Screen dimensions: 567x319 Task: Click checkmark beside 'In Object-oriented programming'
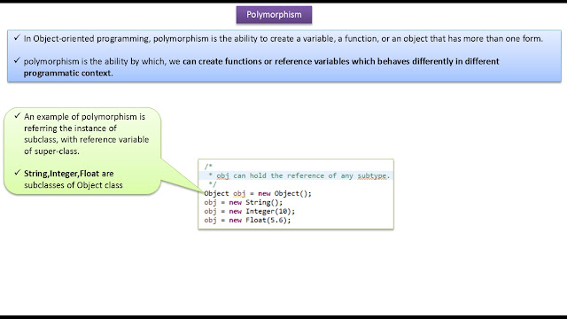(17, 37)
